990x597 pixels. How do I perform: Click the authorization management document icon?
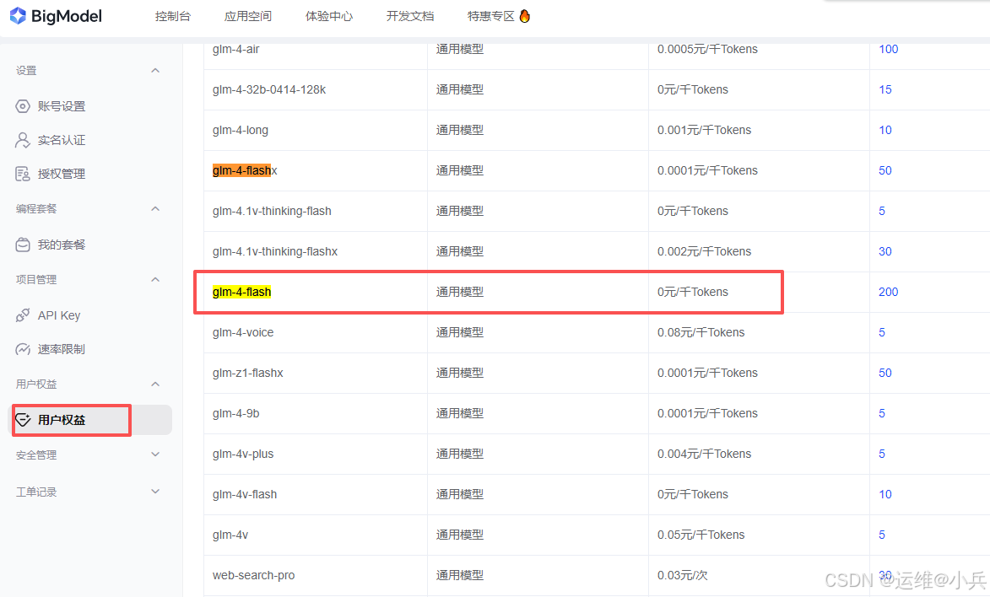[x=23, y=174]
